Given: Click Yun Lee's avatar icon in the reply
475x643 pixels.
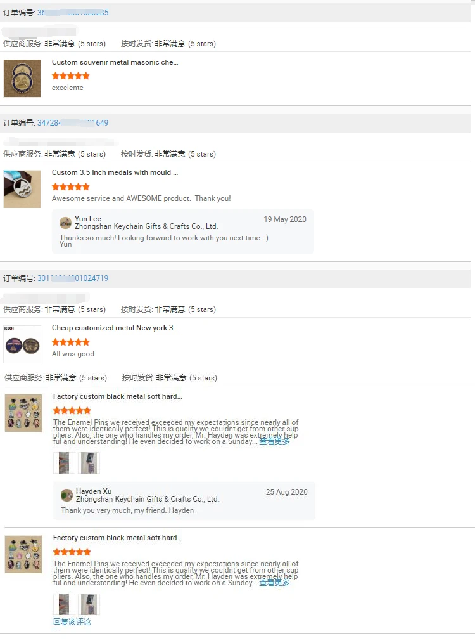Looking at the screenshot, I should coord(65,223).
